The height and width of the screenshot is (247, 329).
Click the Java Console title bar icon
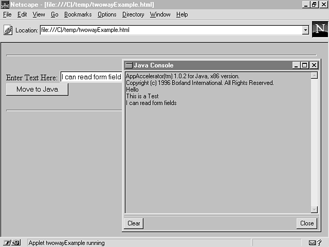pyautogui.click(x=129, y=65)
